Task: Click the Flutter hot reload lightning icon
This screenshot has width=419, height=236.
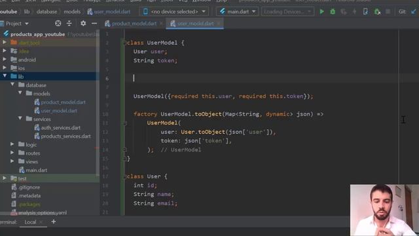Action: [355, 12]
